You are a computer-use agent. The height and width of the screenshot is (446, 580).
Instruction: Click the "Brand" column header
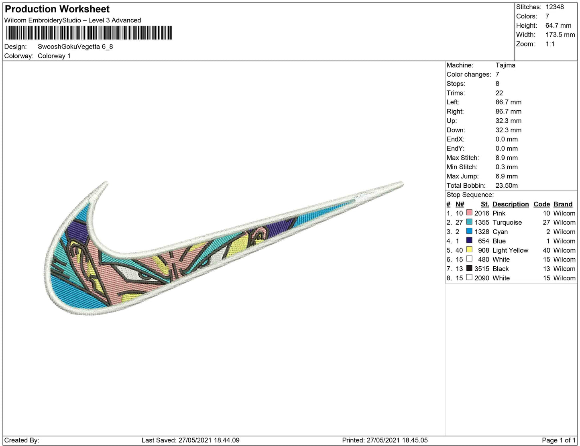563,204
